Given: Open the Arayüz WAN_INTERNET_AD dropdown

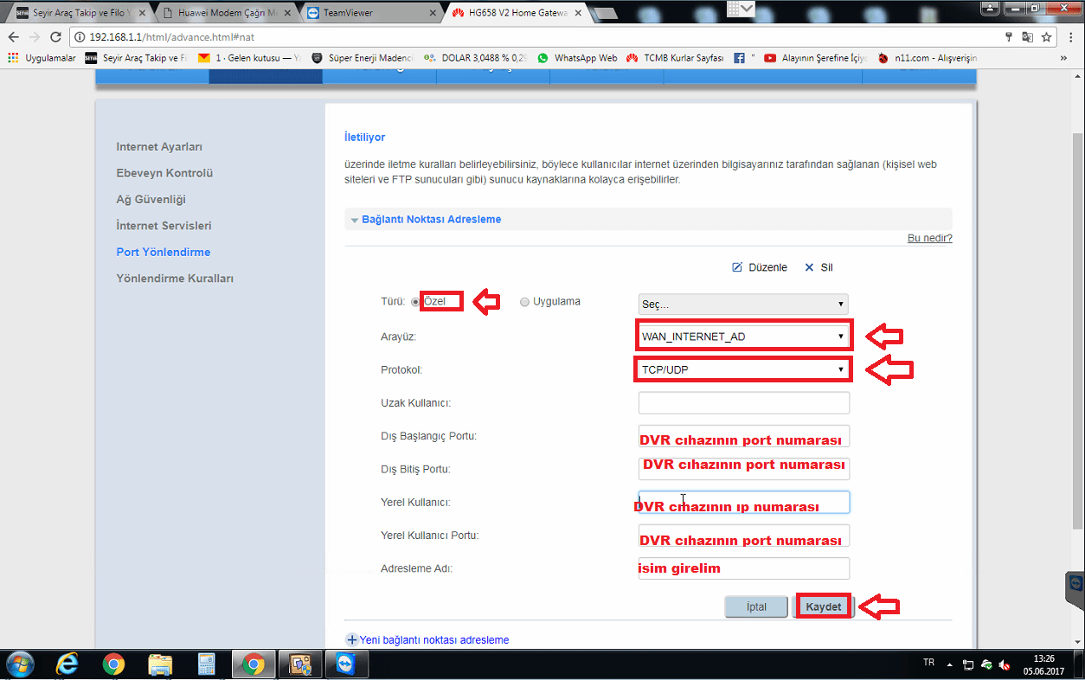Looking at the screenshot, I should click(x=743, y=337).
